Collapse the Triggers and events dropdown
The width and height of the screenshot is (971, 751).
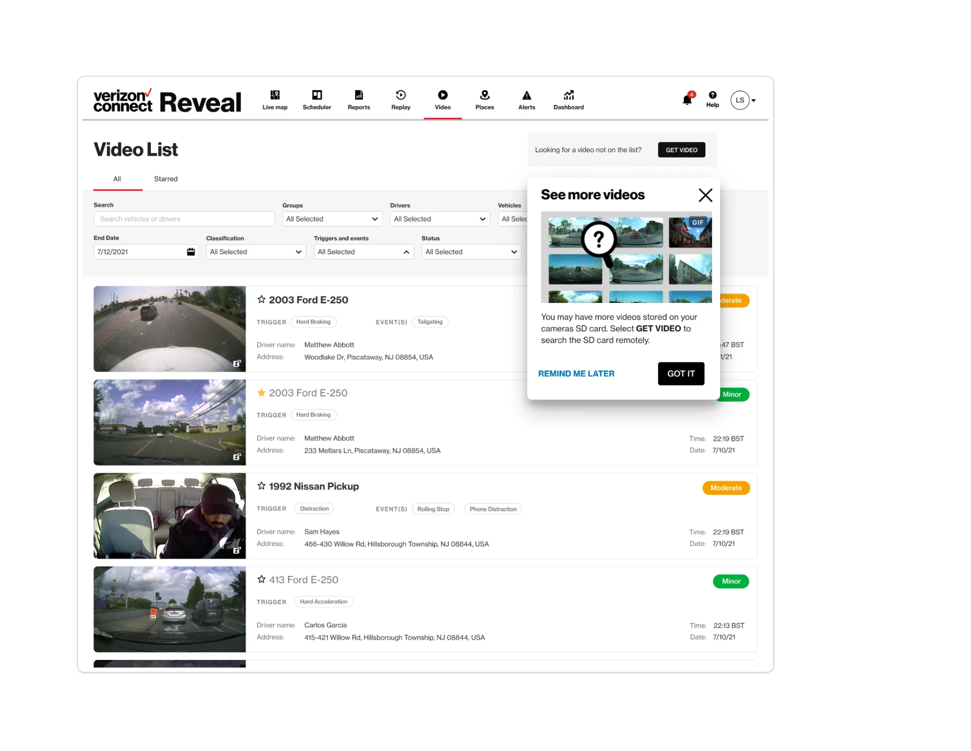pos(364,252)
